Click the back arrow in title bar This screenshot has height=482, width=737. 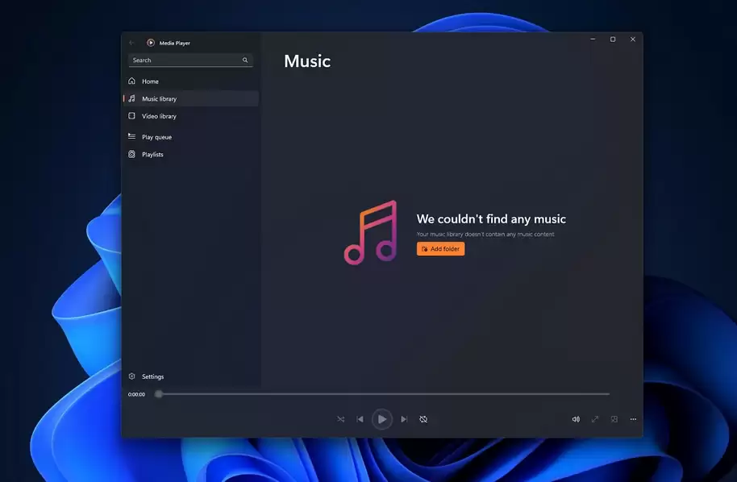[x=132, y=43]
